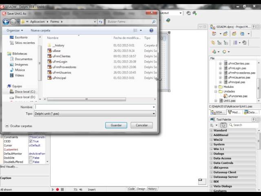Sort by Nombre column header
Screen dimensions: 261x196
[53, 38]
